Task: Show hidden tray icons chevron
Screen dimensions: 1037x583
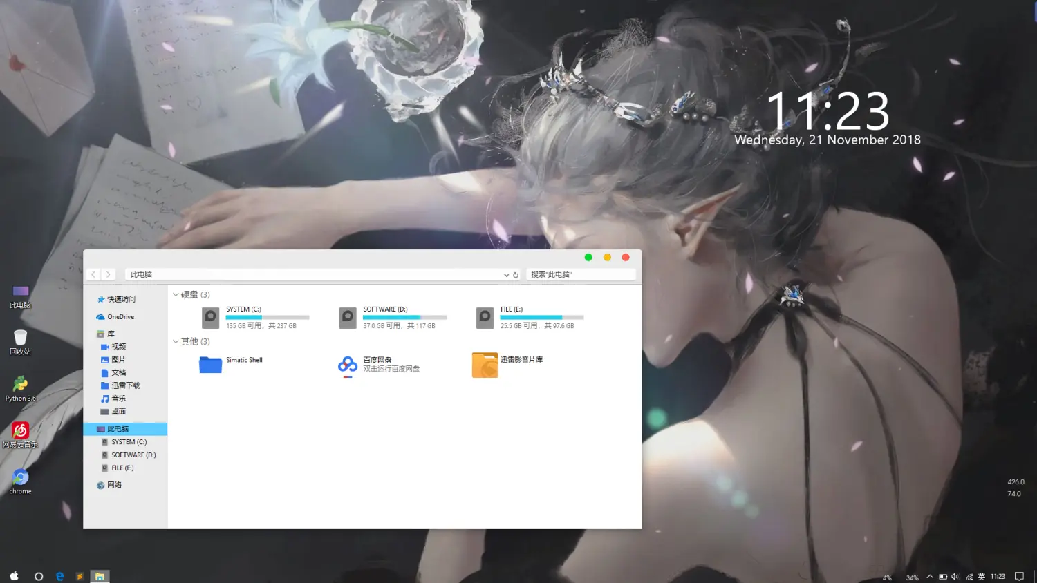Action: (x=930, y=577)
